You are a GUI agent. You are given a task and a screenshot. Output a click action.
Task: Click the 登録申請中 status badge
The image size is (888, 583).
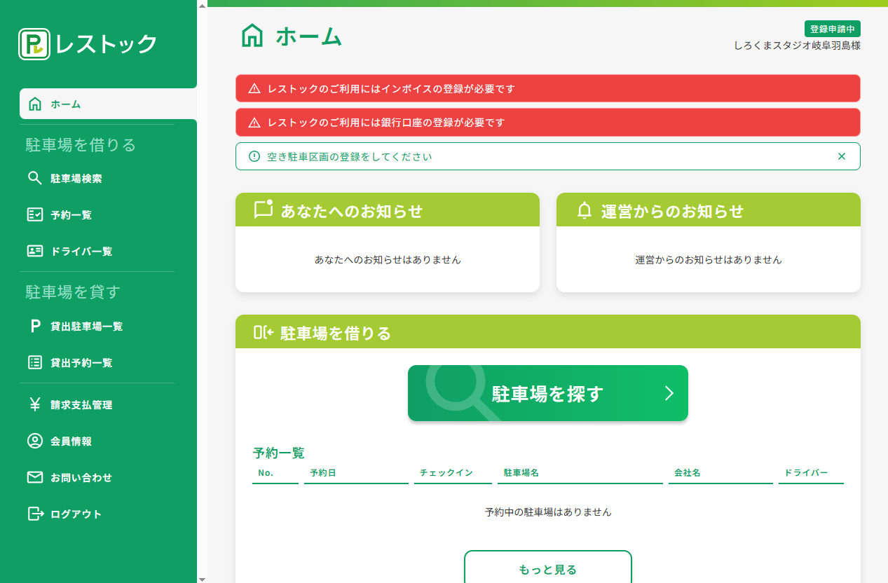pos(832,29)
